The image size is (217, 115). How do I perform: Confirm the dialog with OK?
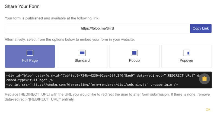coord(208,109)
